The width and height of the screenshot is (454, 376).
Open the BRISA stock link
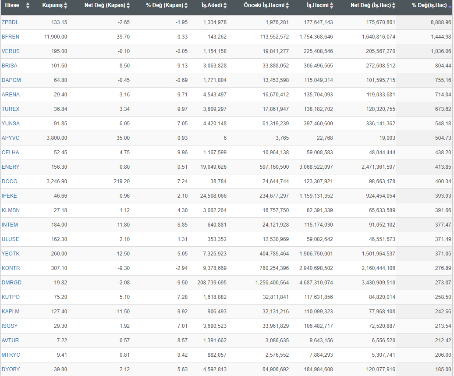[x=10, y=66]
